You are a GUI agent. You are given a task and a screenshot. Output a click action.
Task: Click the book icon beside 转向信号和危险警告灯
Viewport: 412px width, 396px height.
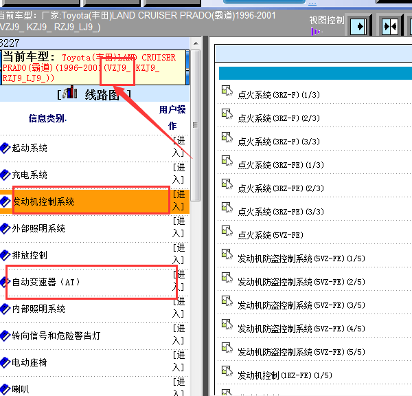(x=5, y=335)
